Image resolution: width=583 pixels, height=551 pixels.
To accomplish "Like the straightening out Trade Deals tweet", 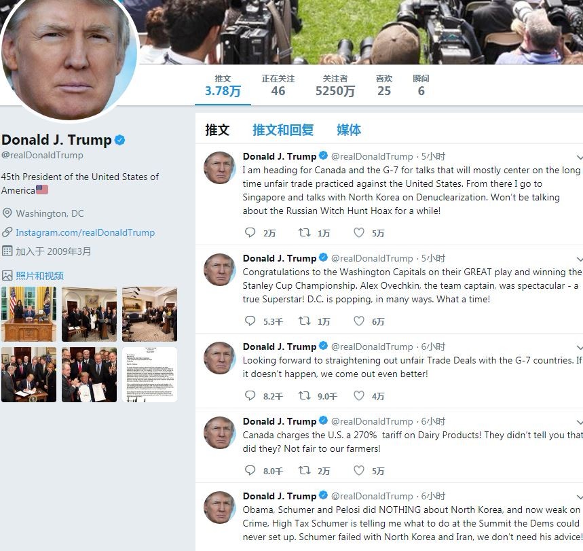I will pos(359,395).
